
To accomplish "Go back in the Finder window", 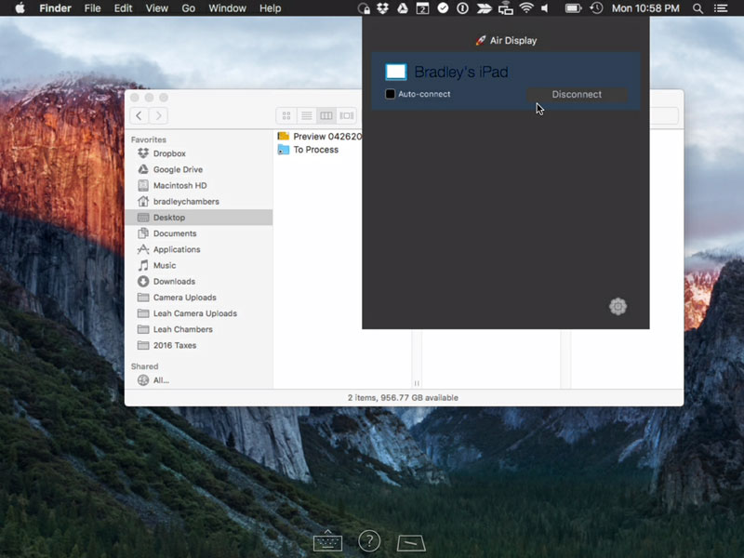I will [x=139, y=115].
